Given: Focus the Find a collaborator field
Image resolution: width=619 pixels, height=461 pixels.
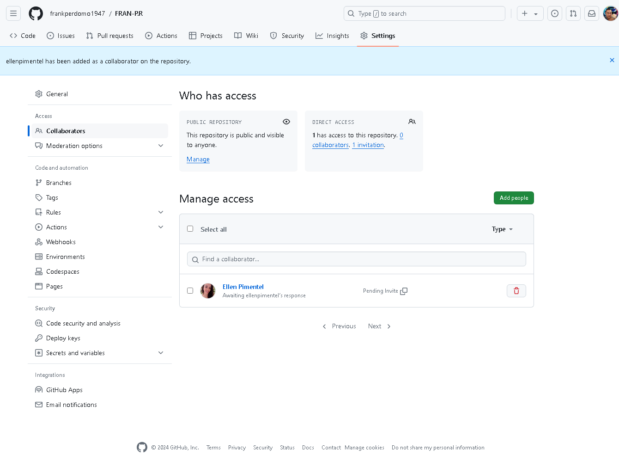Looking at the screenshot, I should tap(357, 259).
